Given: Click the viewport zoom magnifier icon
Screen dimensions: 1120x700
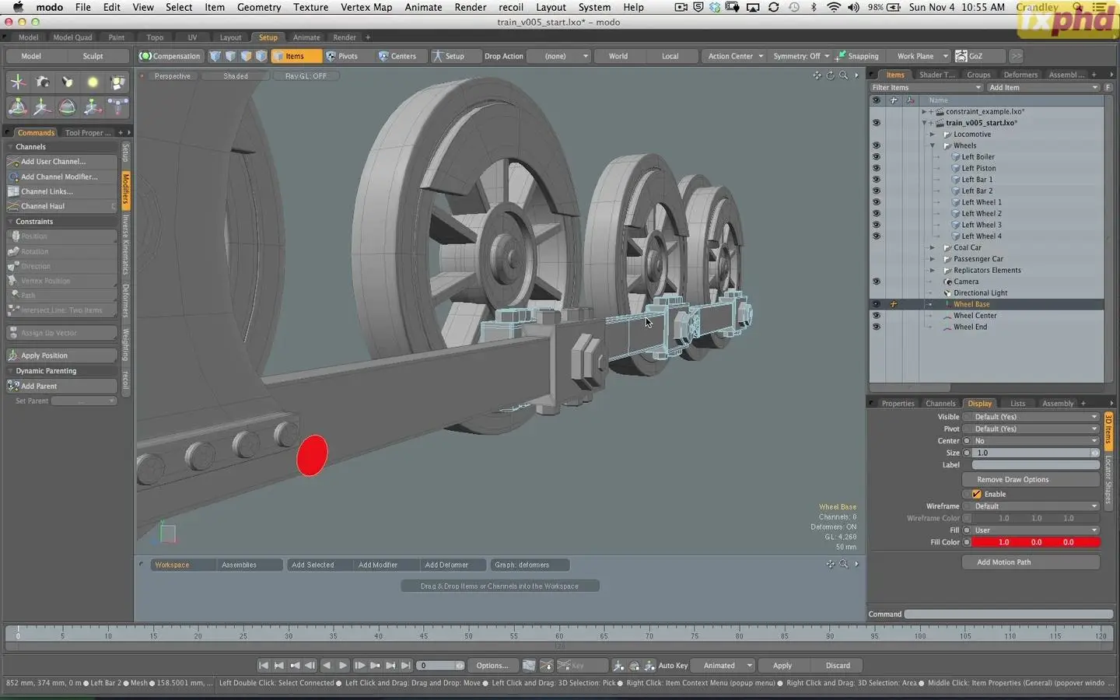Looking at the screenshot, I should pyautogui.click(x=843, y=75).
